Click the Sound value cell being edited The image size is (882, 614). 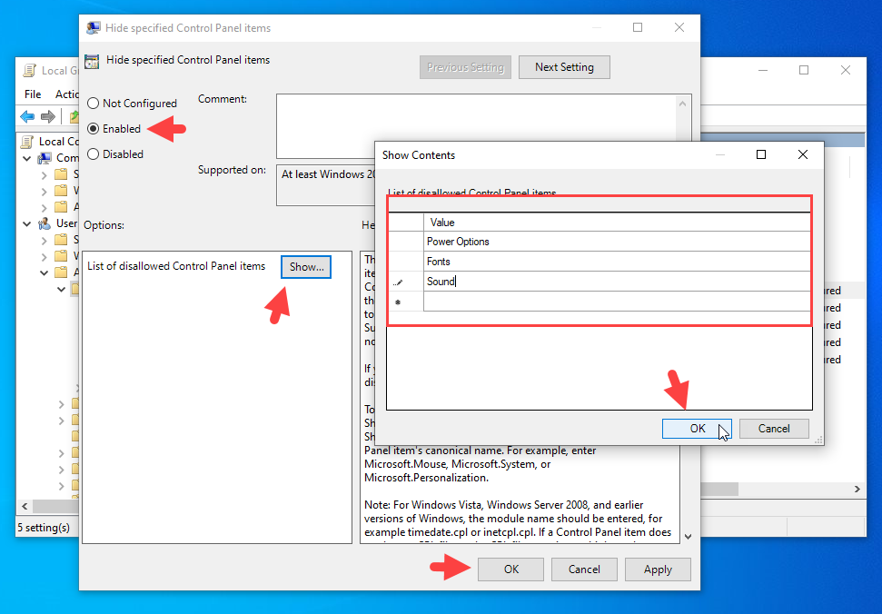(x=617, y=282)
